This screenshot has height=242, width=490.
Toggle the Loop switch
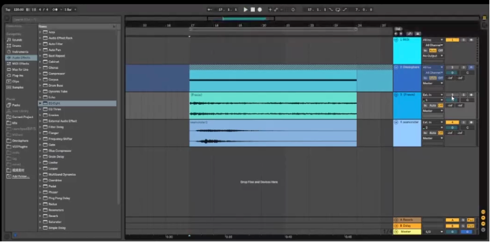(338, 10)
